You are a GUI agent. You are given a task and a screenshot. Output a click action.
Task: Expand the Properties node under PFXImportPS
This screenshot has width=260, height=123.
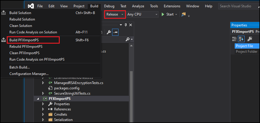click(x=43, y=104)
